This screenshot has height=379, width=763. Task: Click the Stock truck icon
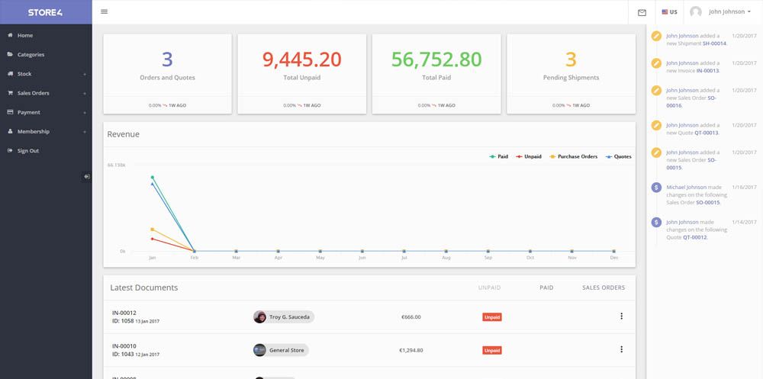pyautogui.click(x=10, y=73)
